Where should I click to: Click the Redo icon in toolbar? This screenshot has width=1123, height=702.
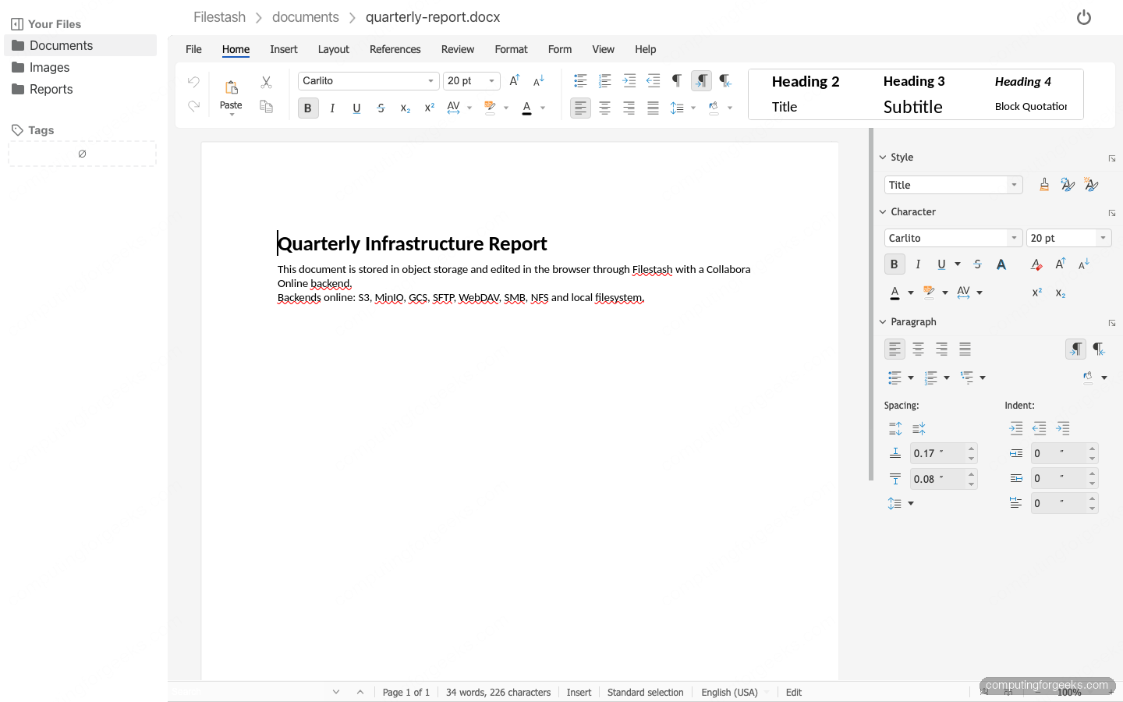pos(193,106)
